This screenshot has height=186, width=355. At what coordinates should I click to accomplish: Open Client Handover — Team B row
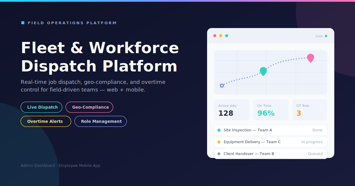[271, 154]
